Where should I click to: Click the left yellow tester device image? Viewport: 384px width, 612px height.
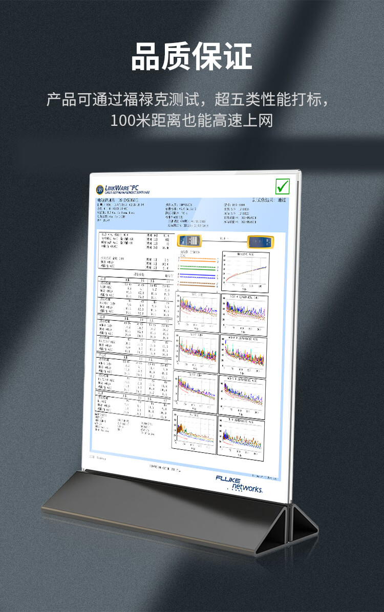189,241
